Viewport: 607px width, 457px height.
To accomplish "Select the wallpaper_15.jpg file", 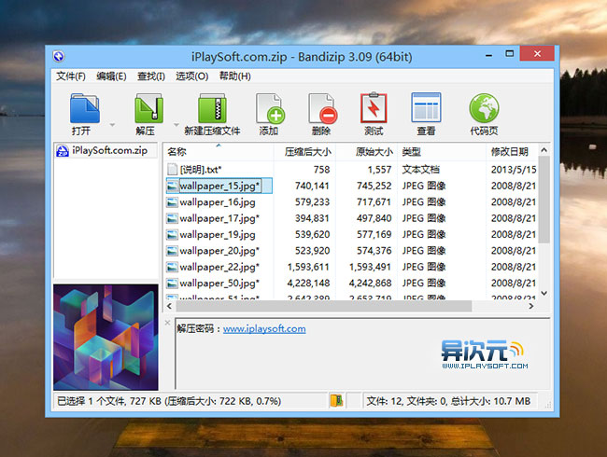I will click(x=219, y=186).
